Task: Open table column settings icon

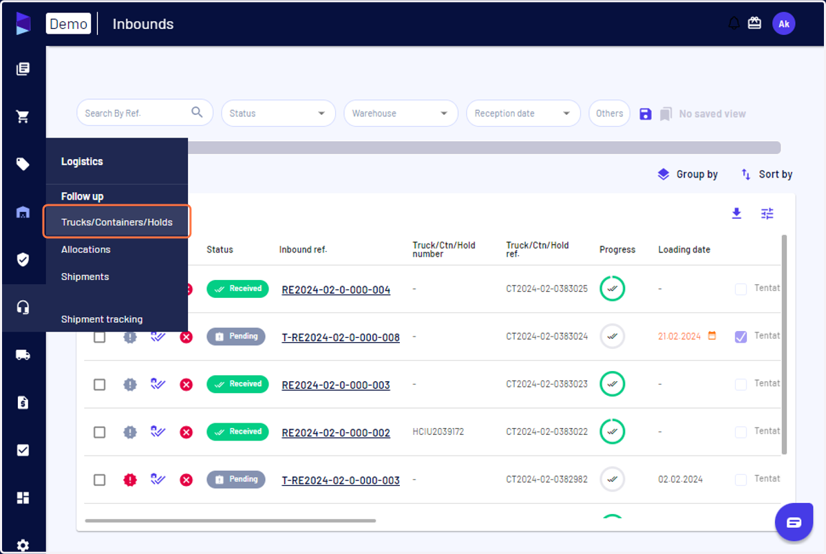Action: 767,213
